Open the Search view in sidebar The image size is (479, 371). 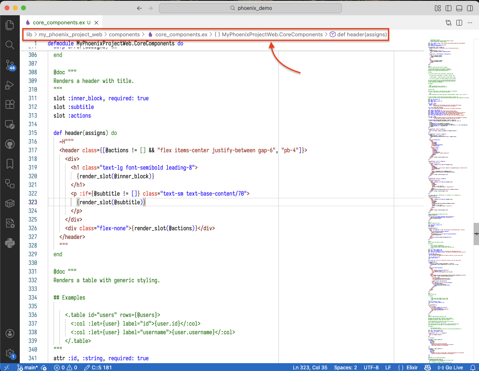9,45
